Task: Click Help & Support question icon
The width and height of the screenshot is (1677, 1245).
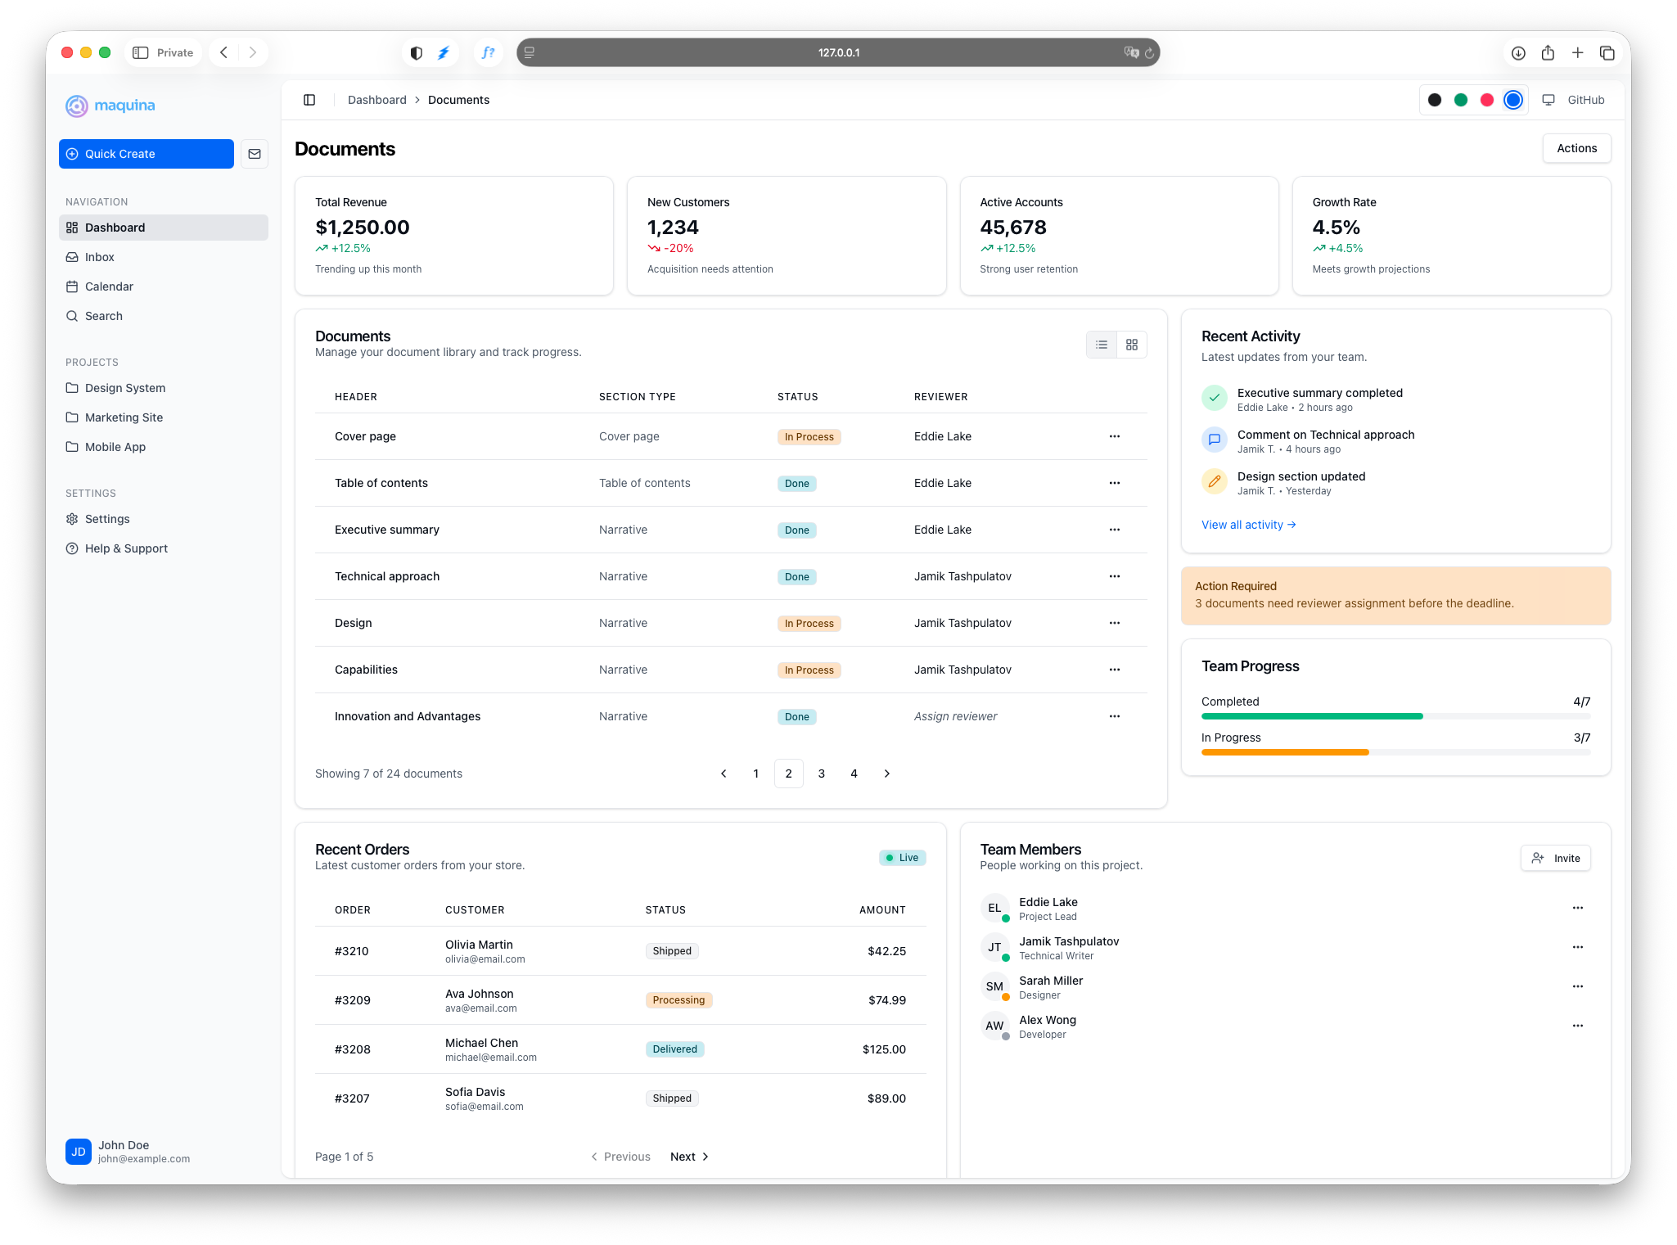Action: point(72,548)
